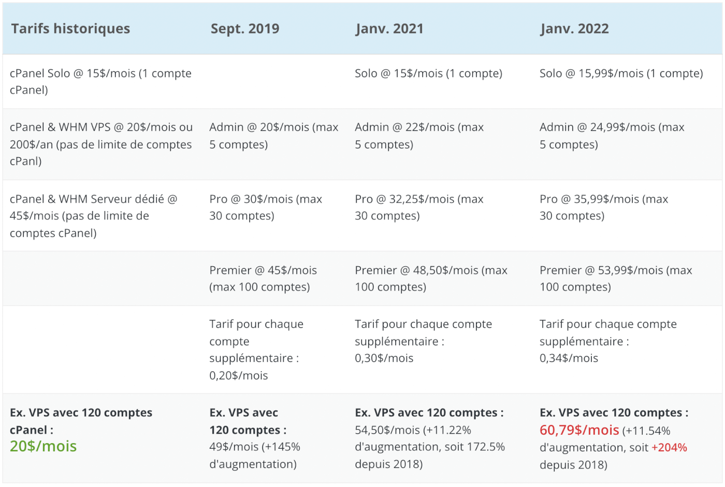Select the "Janv. 2021" column header
The height and width of the screenshot is (487, 725).
[x=389, y=29]
